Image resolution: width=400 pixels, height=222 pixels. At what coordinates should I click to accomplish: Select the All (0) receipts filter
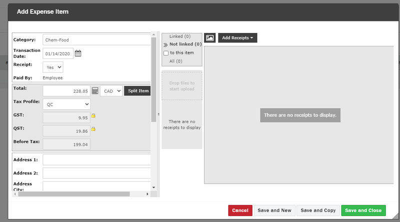pos(176,61)
